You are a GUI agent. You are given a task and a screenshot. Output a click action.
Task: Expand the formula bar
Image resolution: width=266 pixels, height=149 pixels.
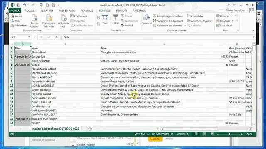pos(253,37)
